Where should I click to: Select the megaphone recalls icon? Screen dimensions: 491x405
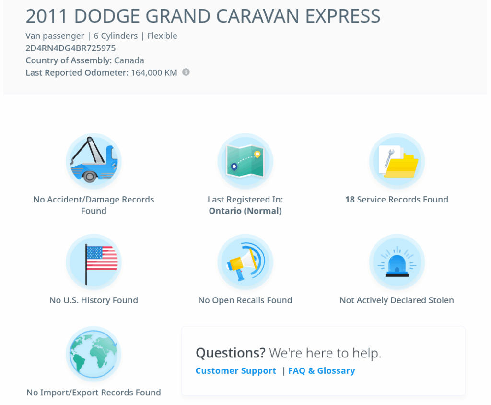(245, 262)
